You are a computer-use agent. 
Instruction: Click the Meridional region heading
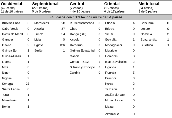(151, 3)
